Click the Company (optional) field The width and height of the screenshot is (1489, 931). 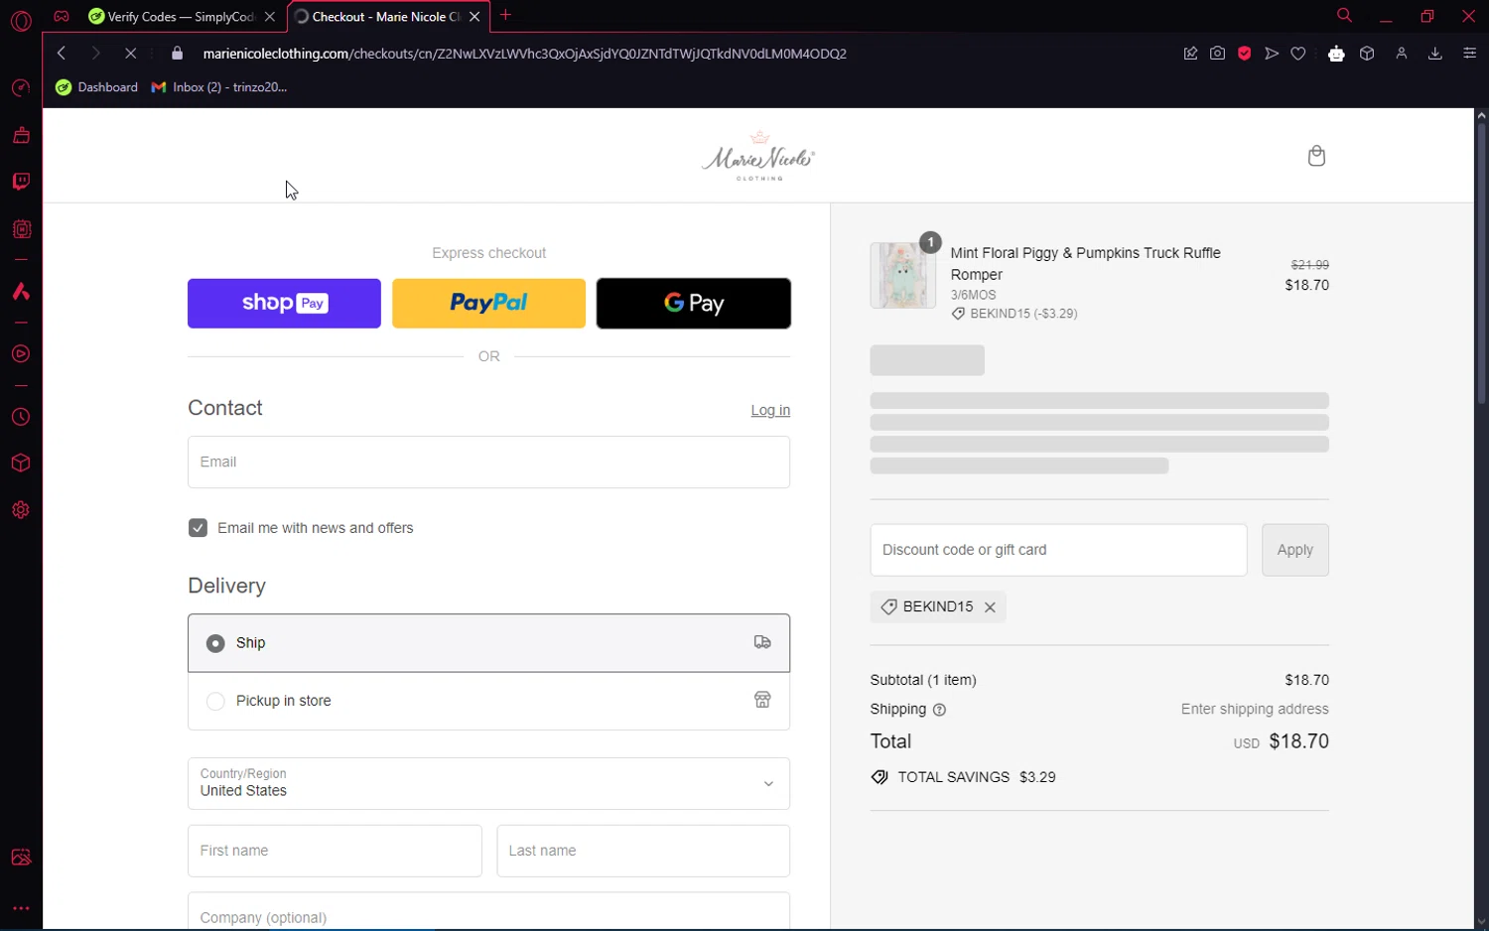click(x=488, y=912)
